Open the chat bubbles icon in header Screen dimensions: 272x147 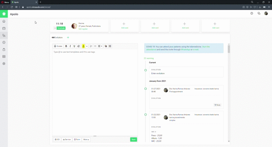click(x=259, y=13)
